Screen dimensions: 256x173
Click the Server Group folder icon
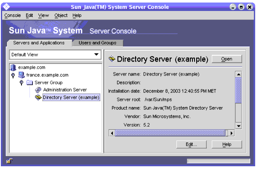point(29,82)
